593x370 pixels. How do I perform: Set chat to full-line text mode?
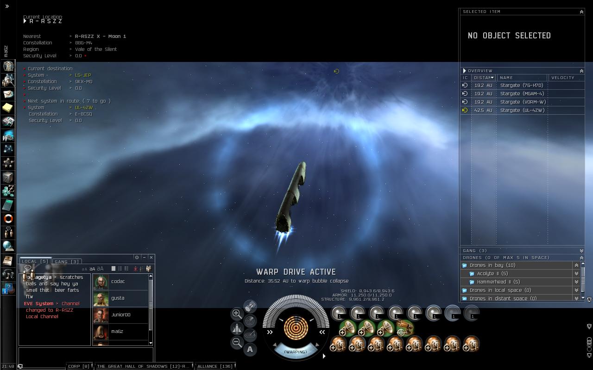[x=113, y=269]
